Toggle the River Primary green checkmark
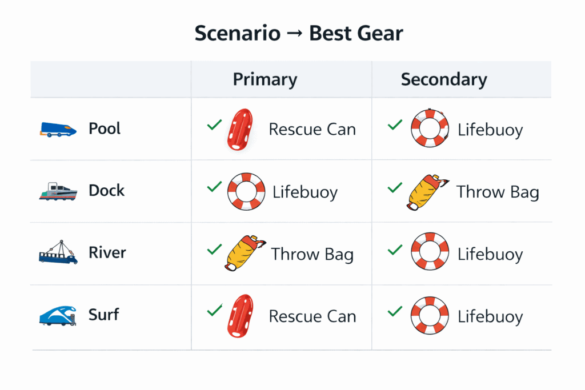This screenshot has height=390, width=585. (x=214, y=249)
